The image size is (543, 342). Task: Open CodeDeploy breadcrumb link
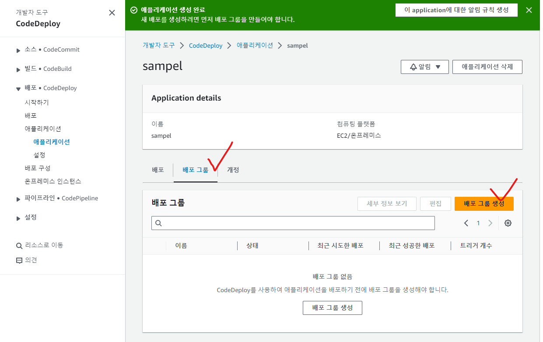click(206, 45)
